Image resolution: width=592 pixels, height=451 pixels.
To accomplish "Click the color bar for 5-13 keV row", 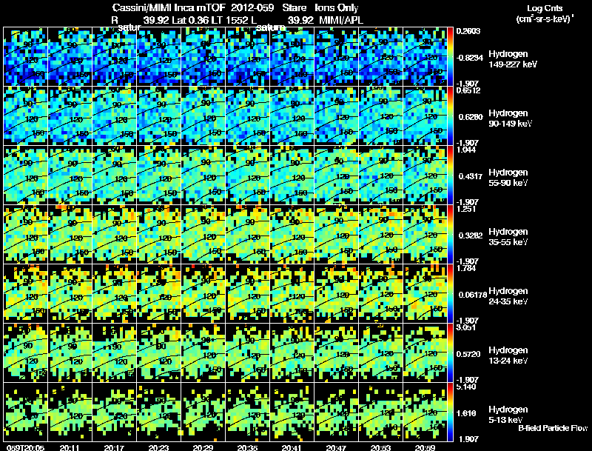I will click(x=450, y=412).
